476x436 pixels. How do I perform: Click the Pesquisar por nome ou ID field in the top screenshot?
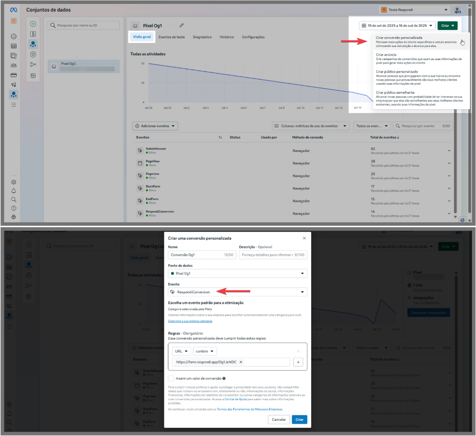coord(83,25)
